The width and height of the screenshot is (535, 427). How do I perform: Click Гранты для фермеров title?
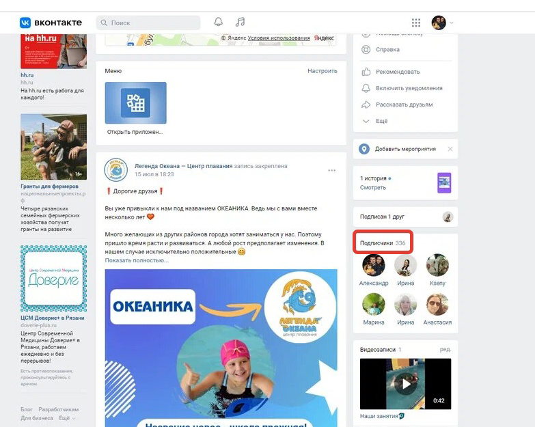49,187
